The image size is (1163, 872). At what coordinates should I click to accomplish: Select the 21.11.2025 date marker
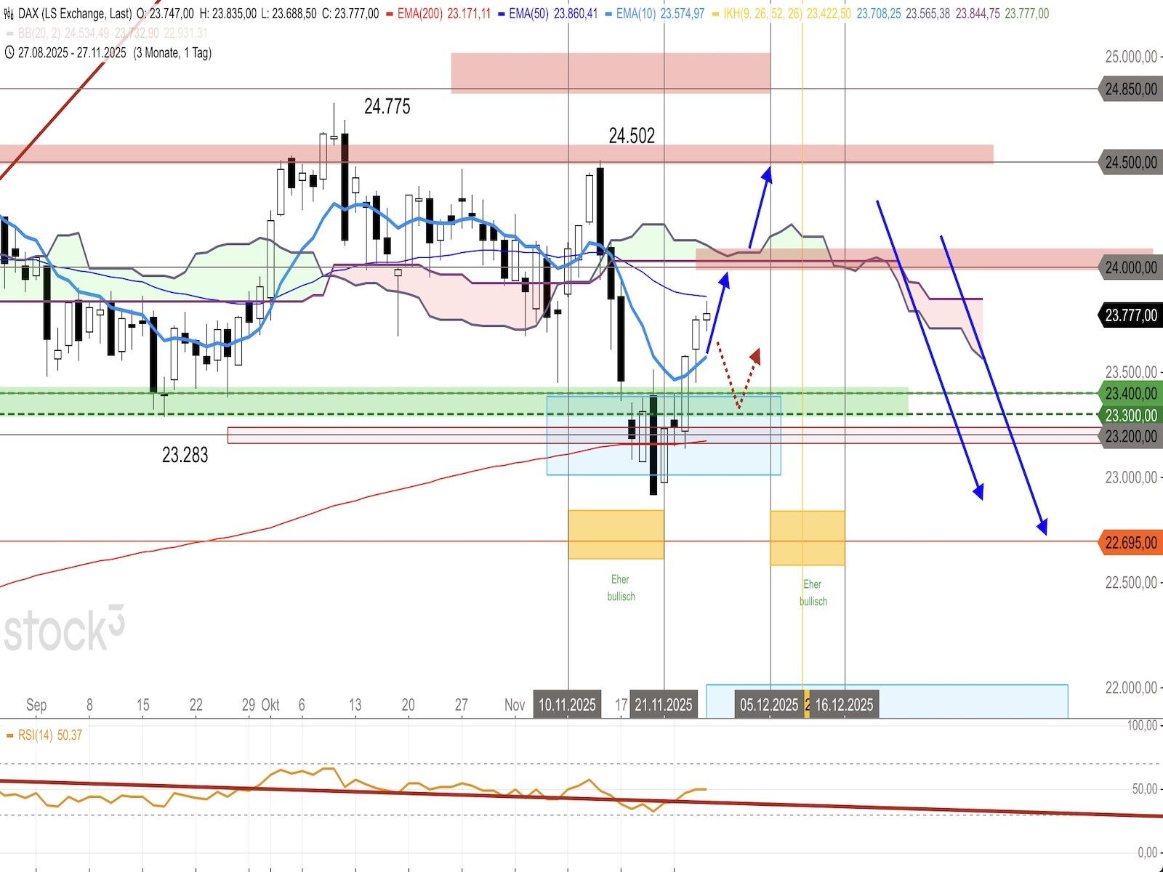(663, 704)
